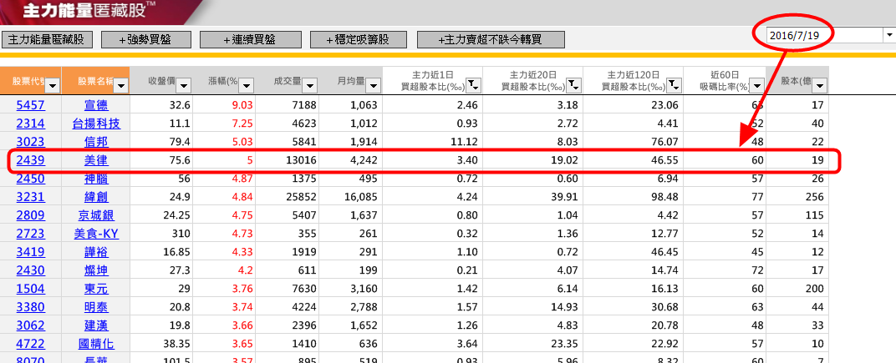Expand the 收盤價 column filter

tap(184, 85)
